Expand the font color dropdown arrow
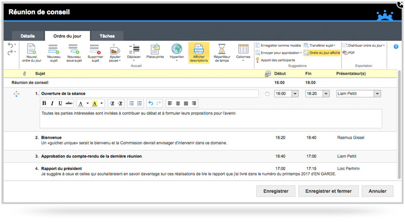The image size is (405, 223). 88,104
